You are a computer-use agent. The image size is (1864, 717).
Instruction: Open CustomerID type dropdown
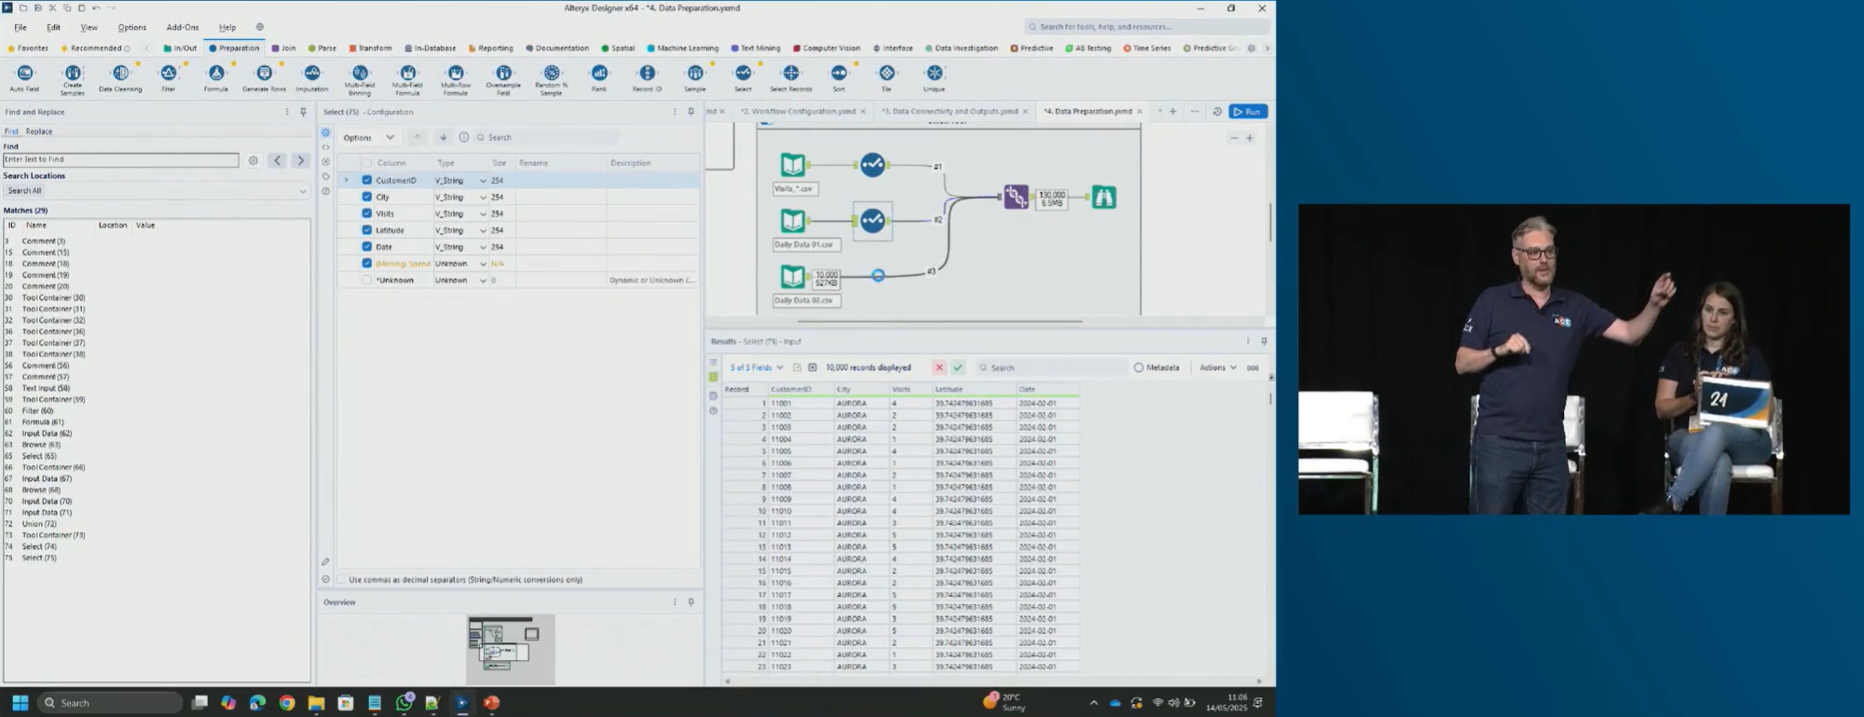click(x=483, y=181)
